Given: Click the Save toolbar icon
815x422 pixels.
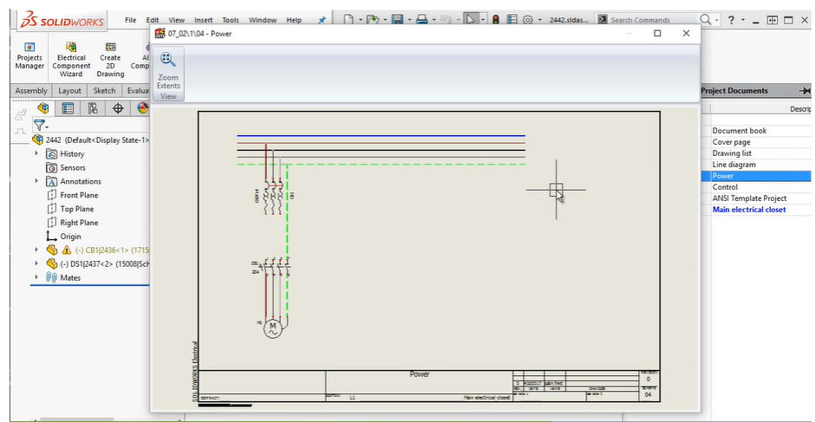Looking at the screenshot, I should click(397, 19).
